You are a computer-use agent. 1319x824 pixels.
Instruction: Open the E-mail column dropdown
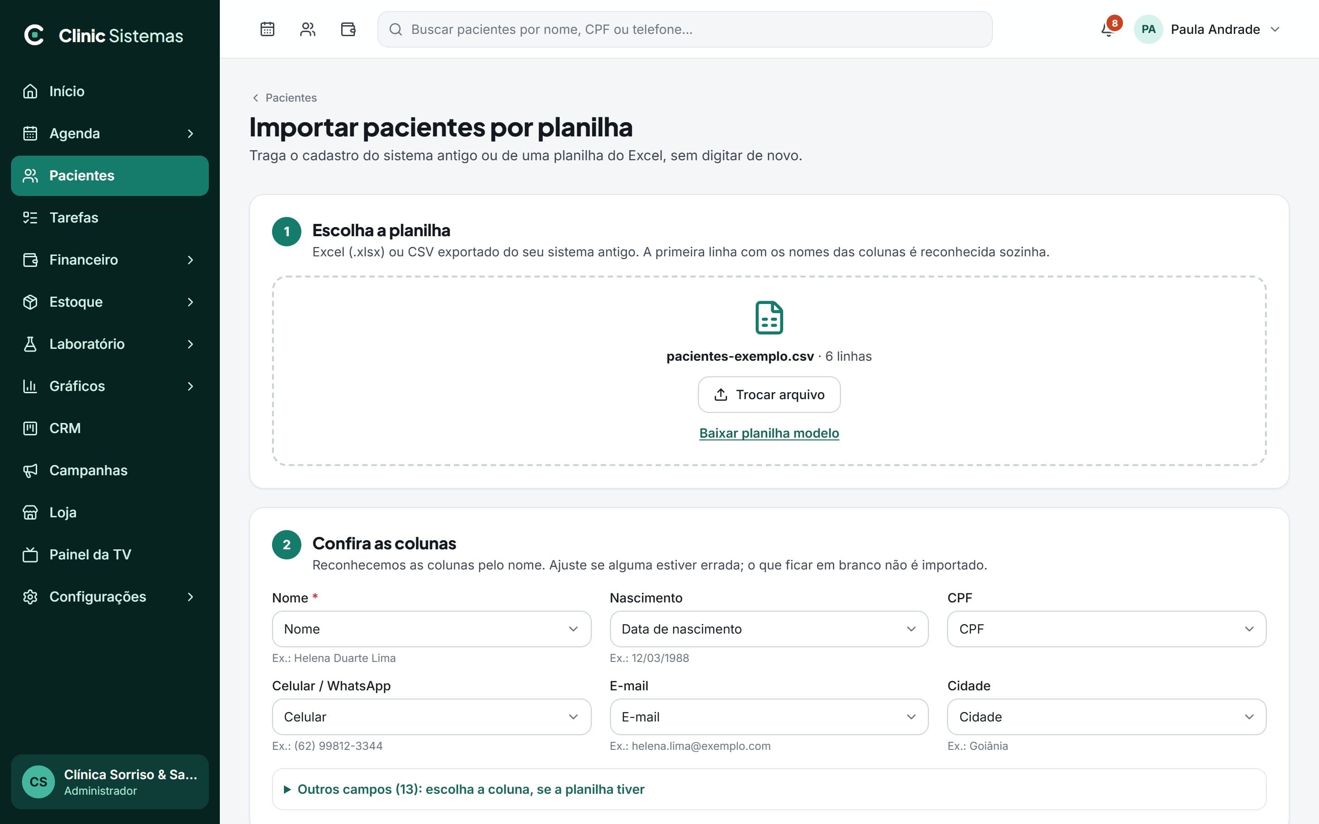coord(769,716)
